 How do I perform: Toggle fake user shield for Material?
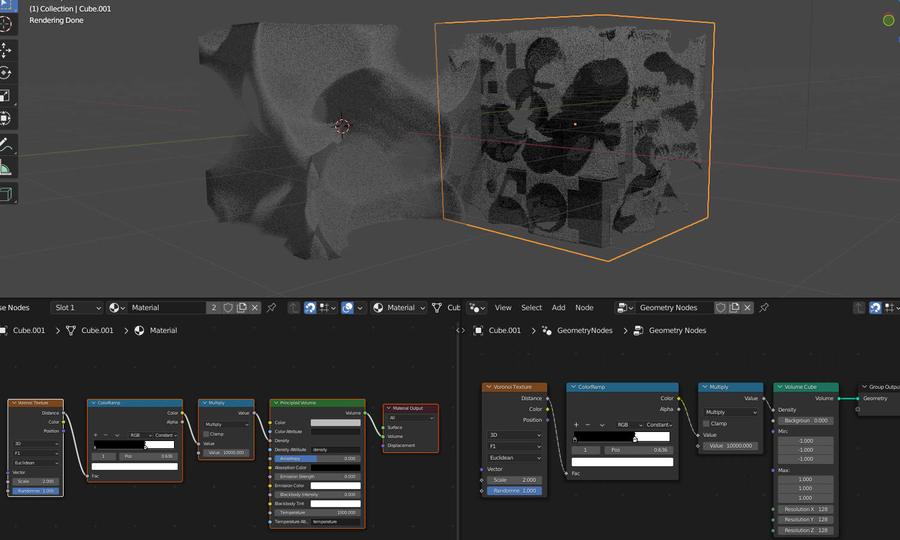pyautogui.click(x=228, y=308)
